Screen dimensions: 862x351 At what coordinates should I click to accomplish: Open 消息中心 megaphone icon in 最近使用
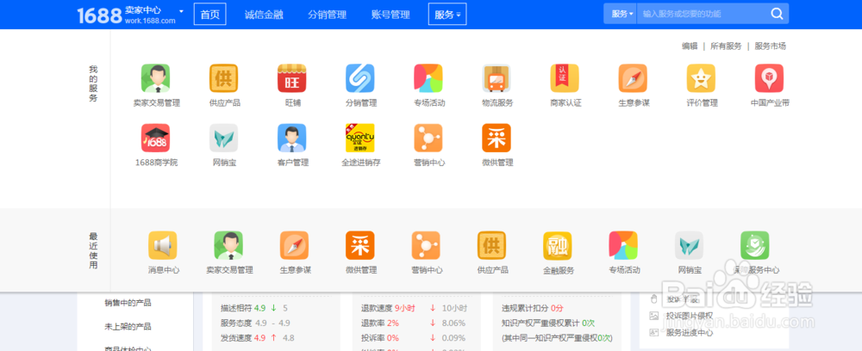pyautogui.click(x=163, y=245)
